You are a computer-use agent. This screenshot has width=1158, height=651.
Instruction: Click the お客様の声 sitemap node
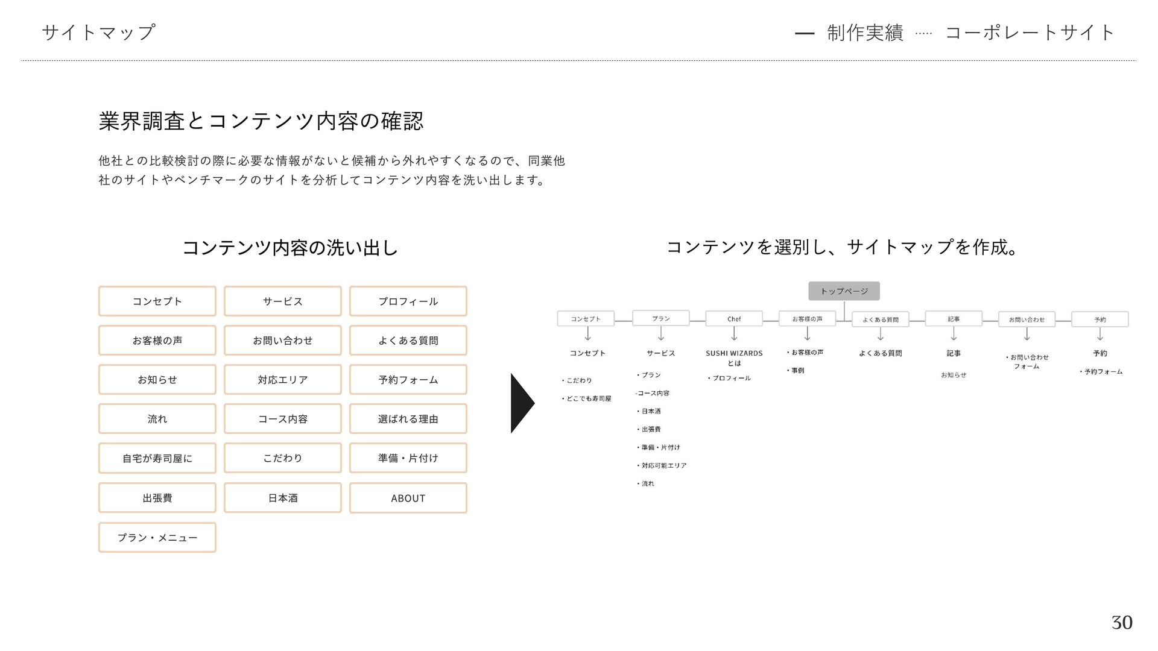point(807,319)
